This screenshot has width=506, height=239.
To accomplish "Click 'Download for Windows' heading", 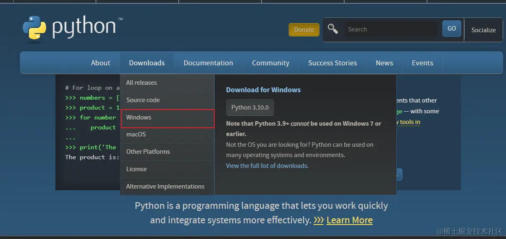I will [263, 90].
